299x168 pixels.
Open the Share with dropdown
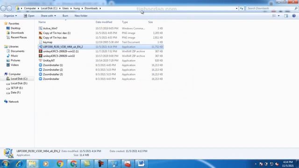48,16
